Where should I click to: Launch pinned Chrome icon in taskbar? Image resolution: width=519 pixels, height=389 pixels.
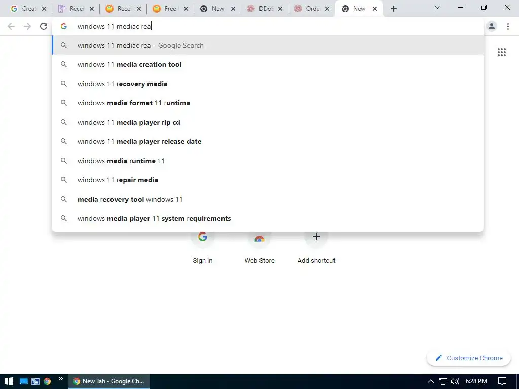click(x=47, y=381)
